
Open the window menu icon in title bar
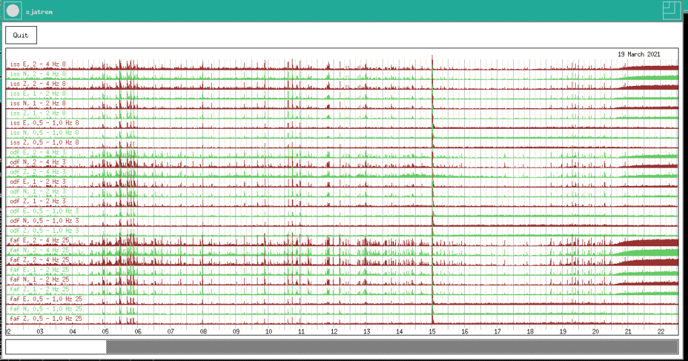tap(13, 11)
